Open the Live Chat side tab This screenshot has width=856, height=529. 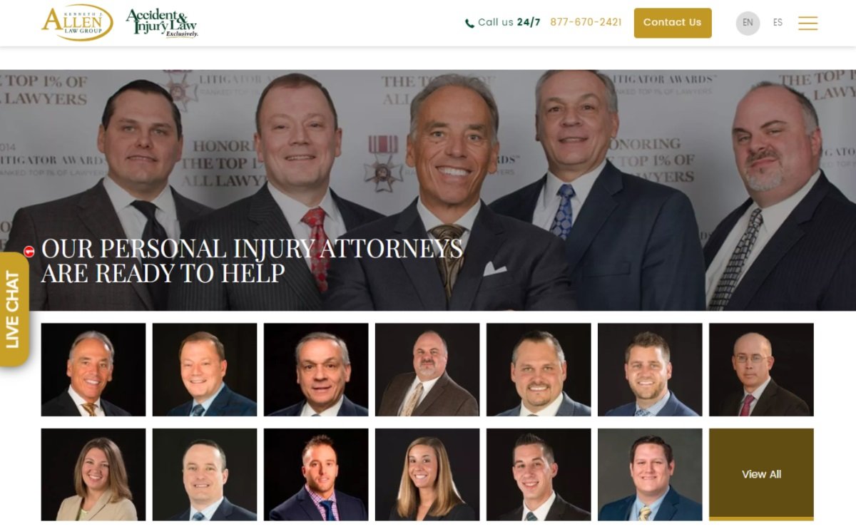14,309
